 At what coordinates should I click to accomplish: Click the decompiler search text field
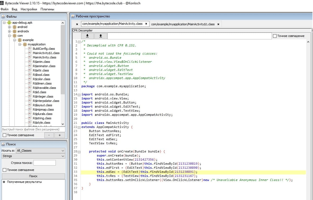(x=189, y=36)
